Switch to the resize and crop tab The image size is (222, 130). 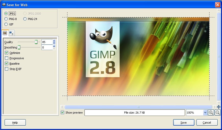[11, 33]
